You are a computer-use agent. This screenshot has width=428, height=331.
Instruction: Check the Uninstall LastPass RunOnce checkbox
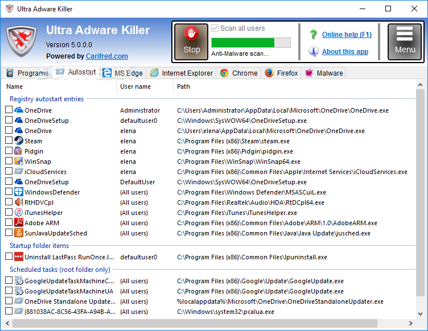(9, 256)
